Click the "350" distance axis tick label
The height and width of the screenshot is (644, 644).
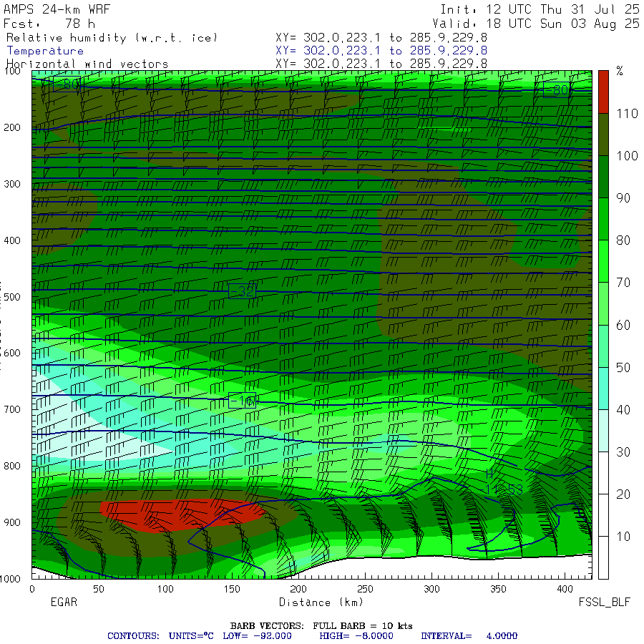click(x=498, y=589)
